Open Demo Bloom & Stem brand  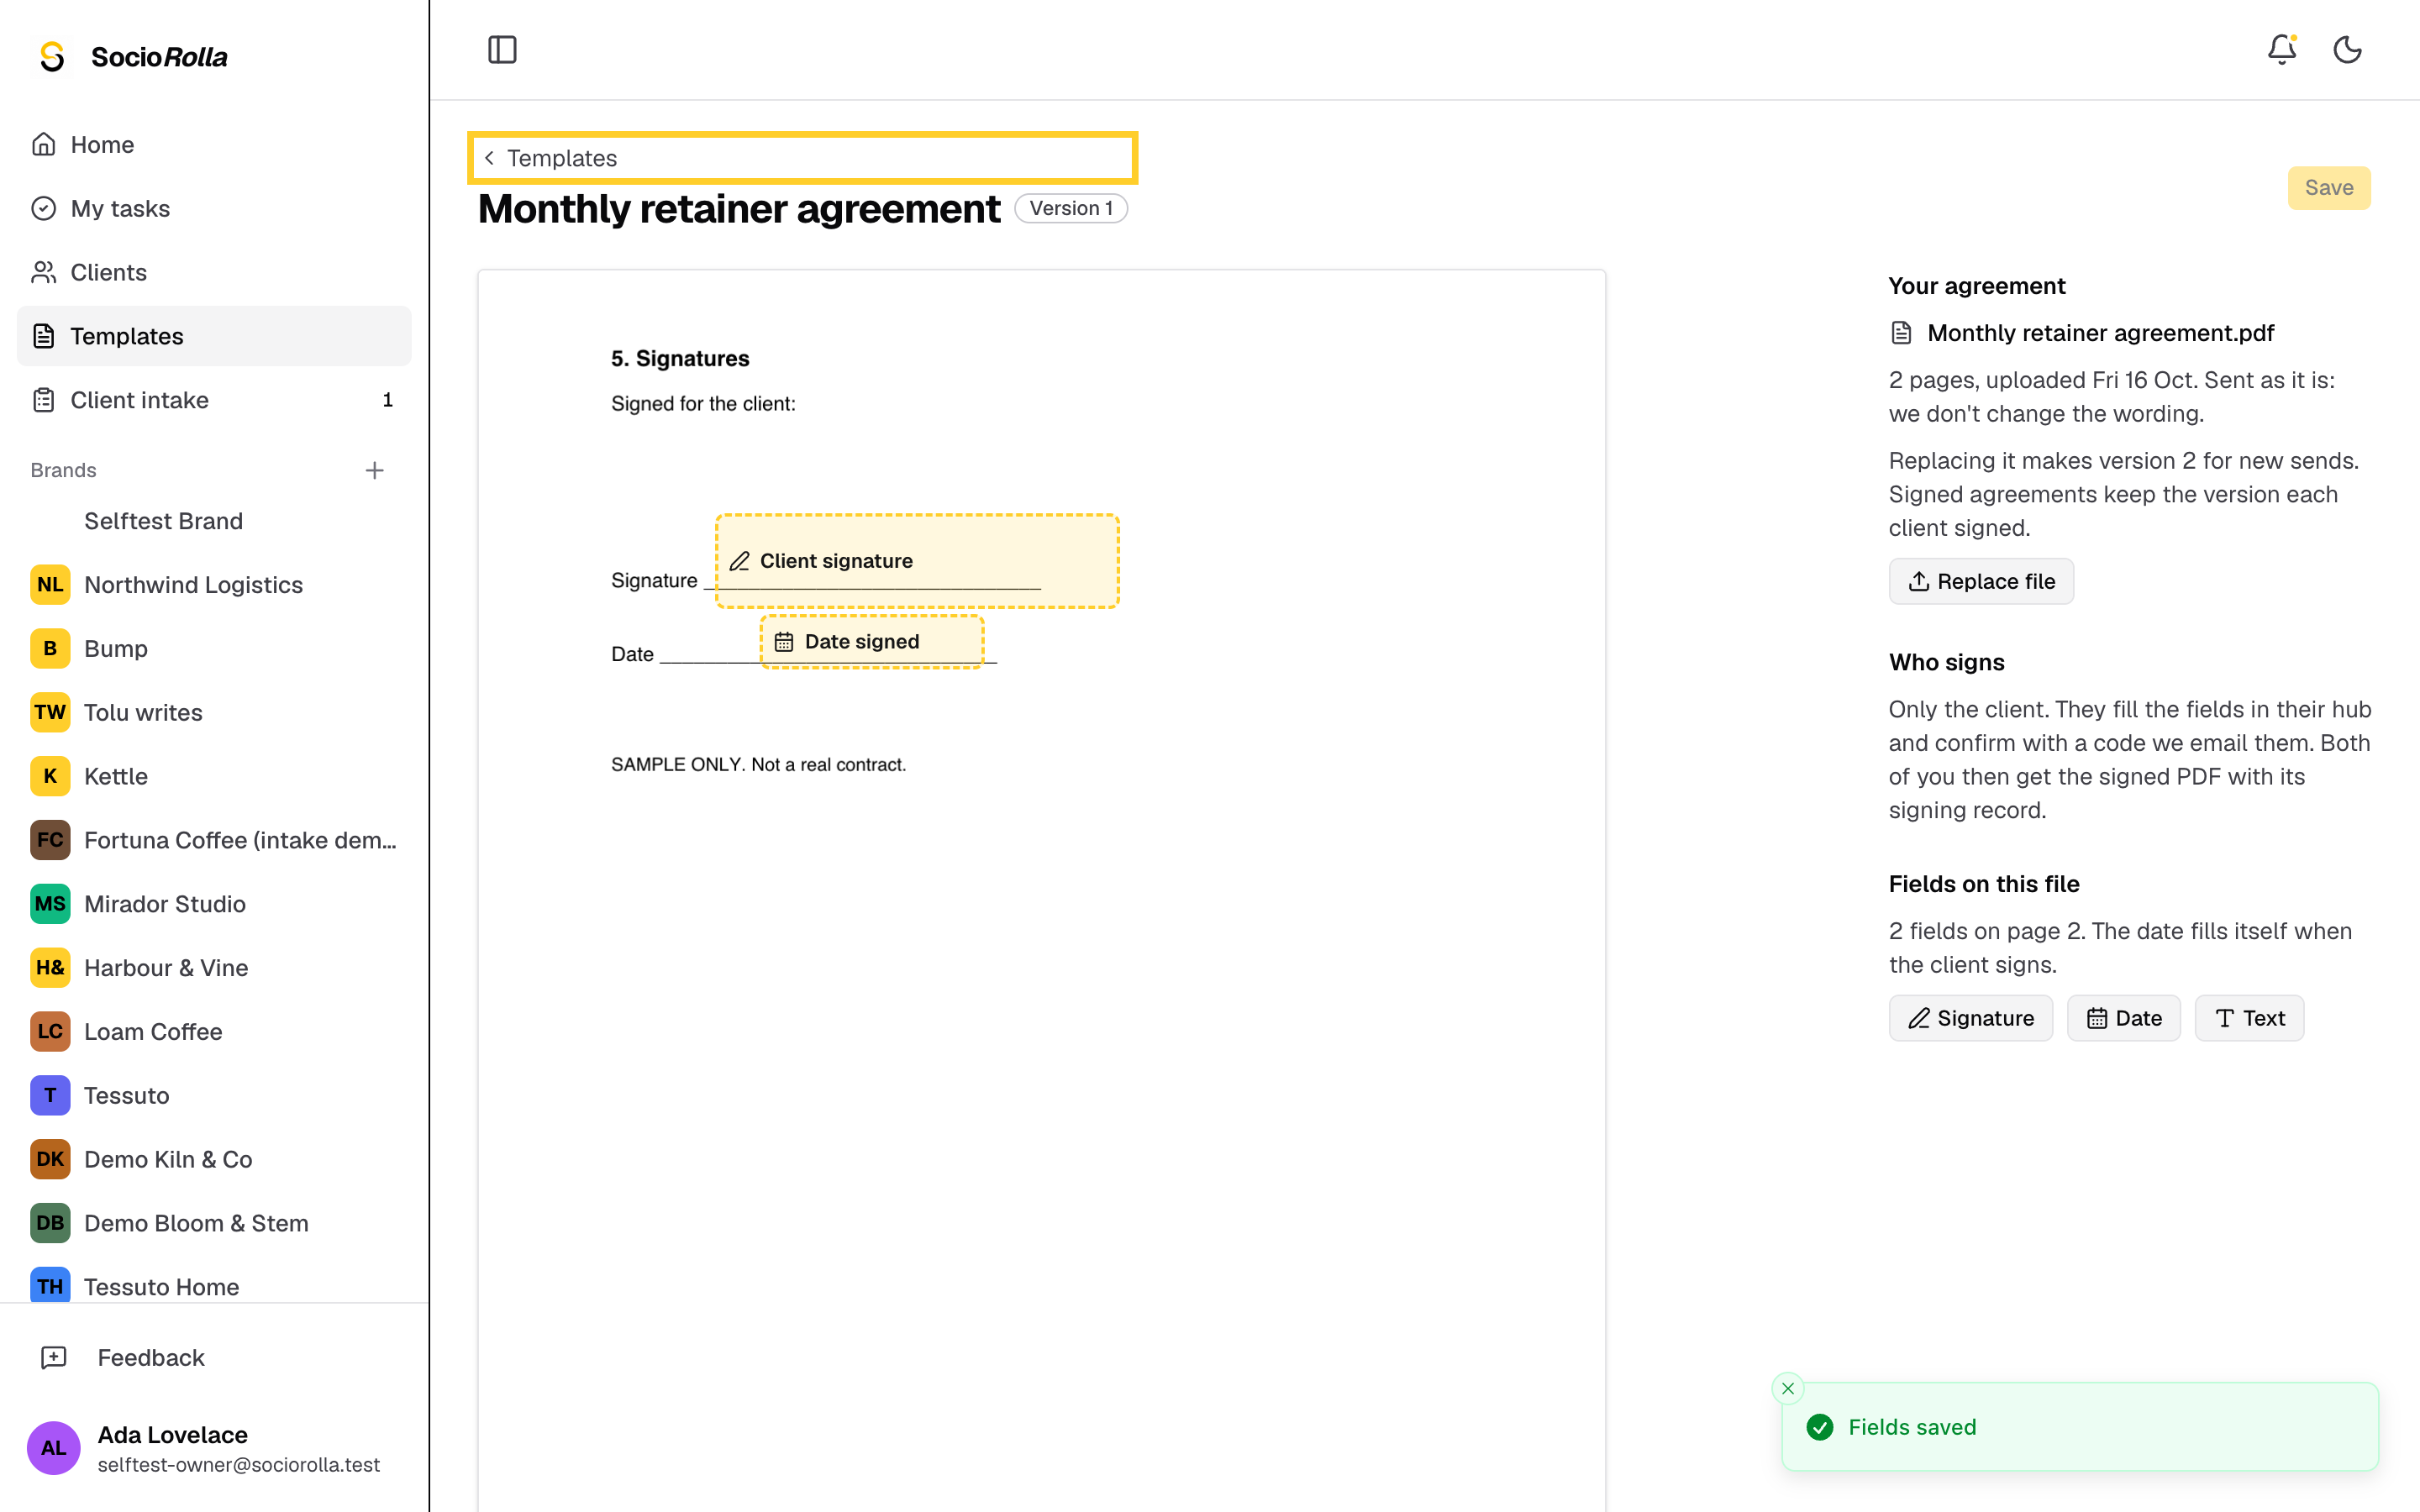(x=214, y=1223)
